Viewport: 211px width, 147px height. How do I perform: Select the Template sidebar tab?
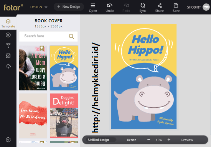tap(8, 23)
